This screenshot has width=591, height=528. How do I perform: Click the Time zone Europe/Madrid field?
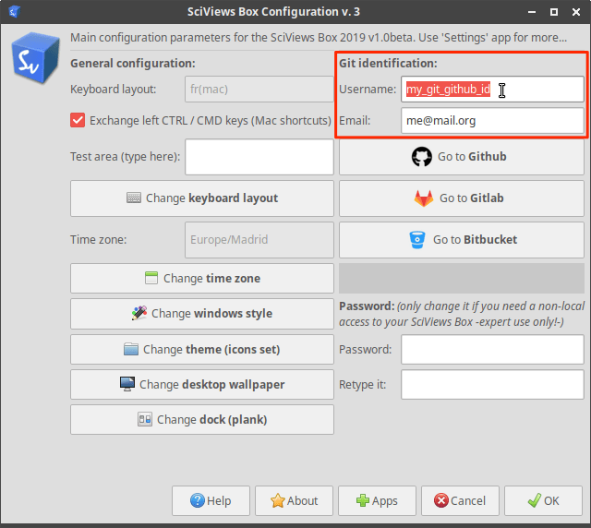point(259,240)
